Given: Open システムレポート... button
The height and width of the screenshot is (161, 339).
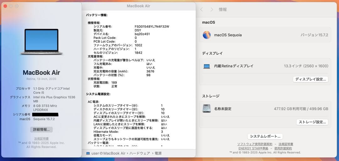Looking at the screenshot, I should tap(265, 137).
